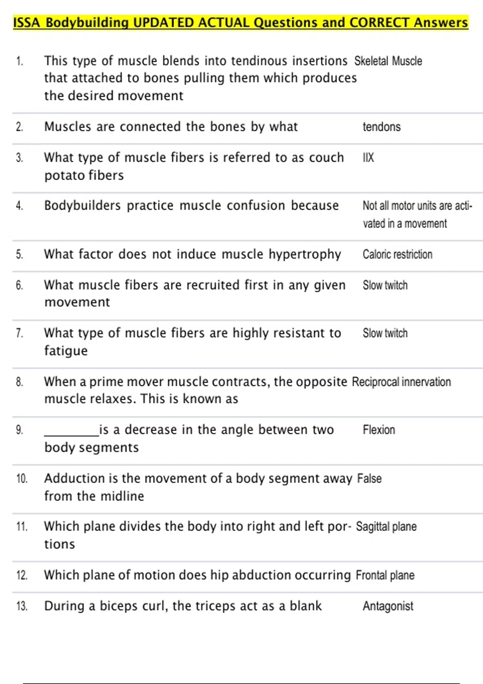The image size is (483, 684).
Task: Select the 'Reciprocal innervation' answer
Action: [401, 382]
